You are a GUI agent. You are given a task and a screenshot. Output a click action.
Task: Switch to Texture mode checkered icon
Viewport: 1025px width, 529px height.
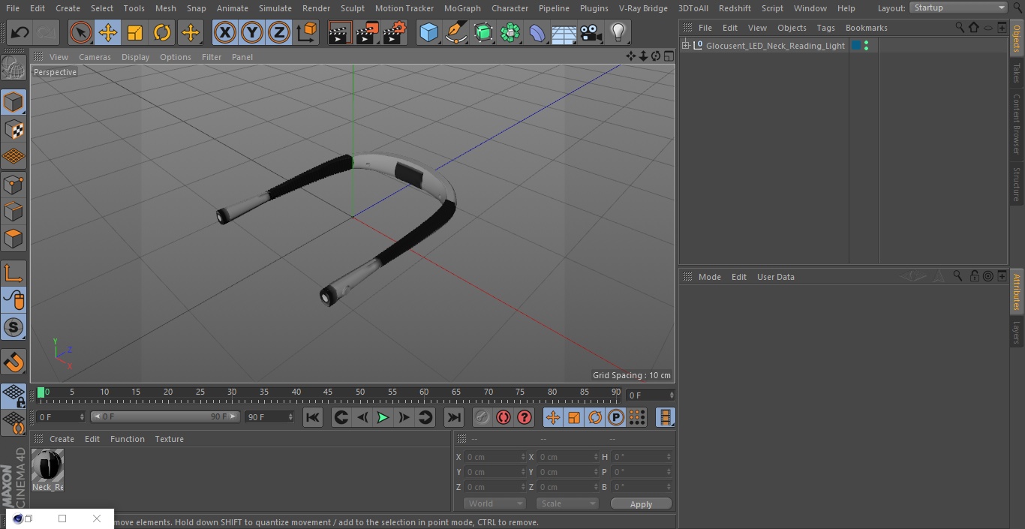point(14,130)
